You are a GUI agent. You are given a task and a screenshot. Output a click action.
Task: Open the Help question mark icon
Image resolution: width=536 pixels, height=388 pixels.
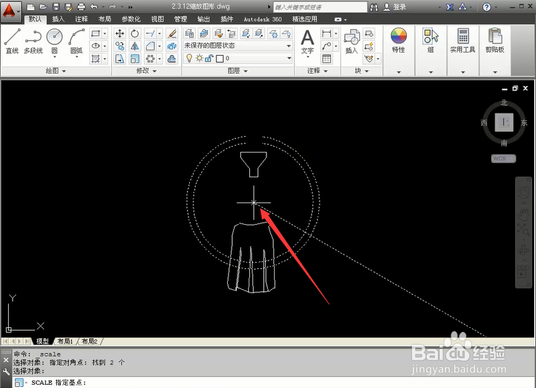[487, 7]
